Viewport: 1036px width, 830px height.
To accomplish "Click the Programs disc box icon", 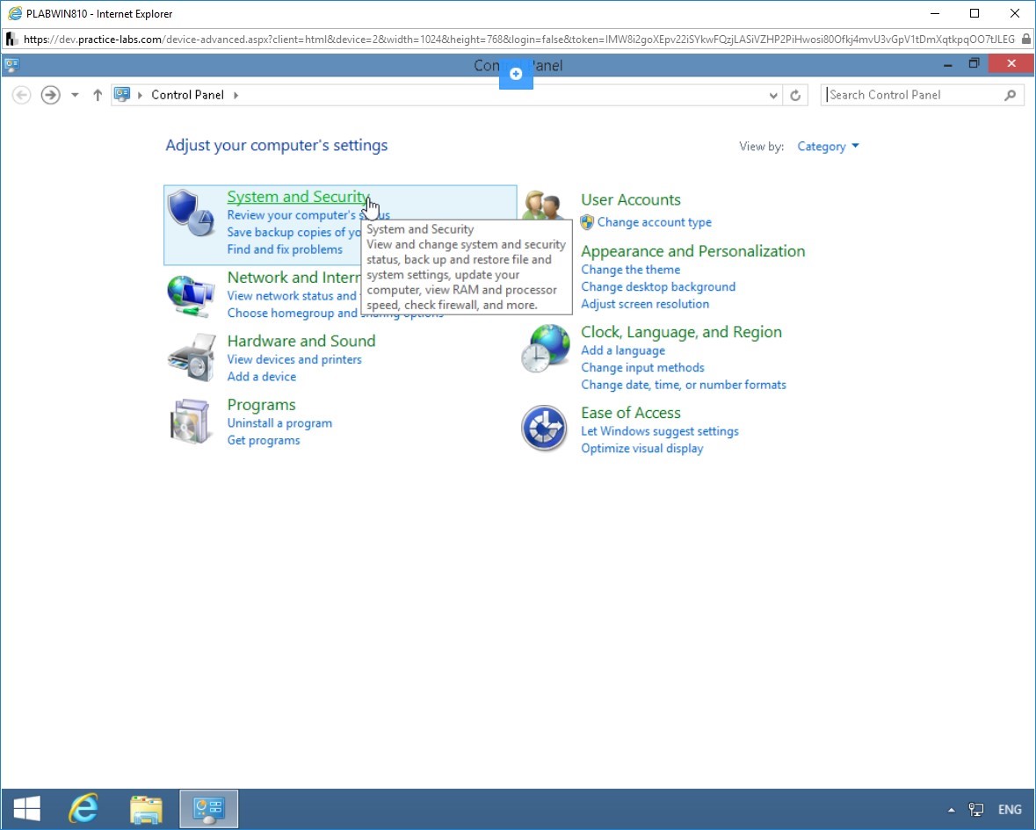I will coord(191,422).
